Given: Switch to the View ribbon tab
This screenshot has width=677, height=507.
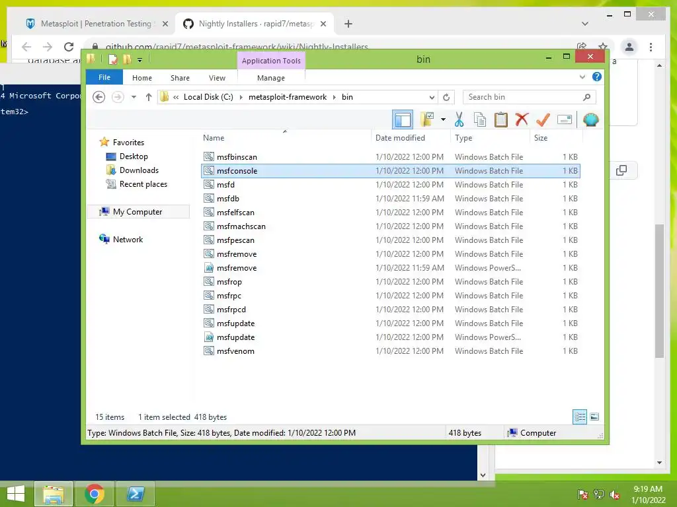Looking at the screenshot, I should [x=217, y=78].
